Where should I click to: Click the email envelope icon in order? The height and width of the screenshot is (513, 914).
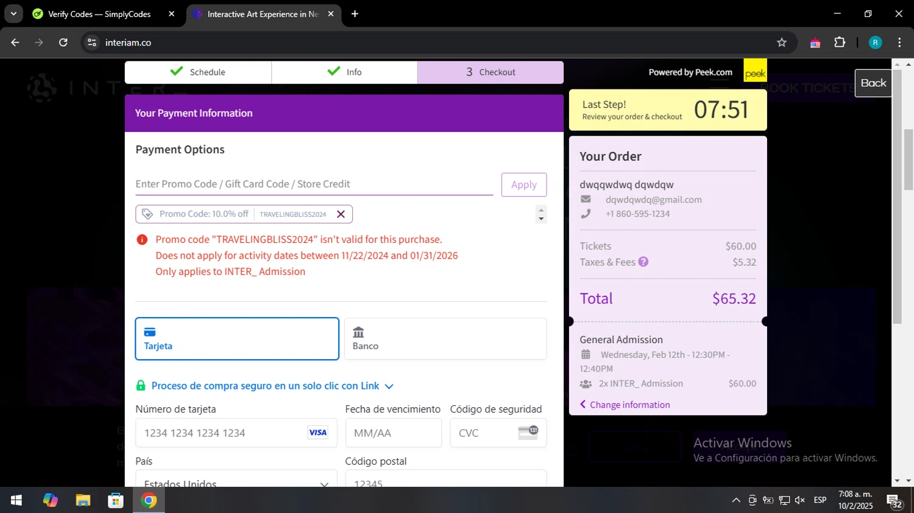click(x=586, y=199)
